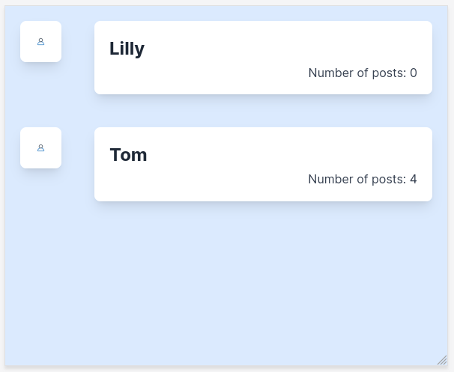Viewport: 454px width, 372px height.
Task: Click the blue gap between the two avatar tiles
Action: pos(40,95)
